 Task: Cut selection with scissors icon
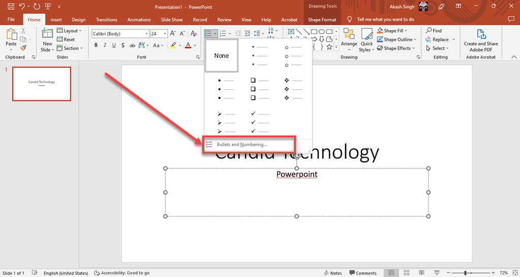click(x=23, y=30)
